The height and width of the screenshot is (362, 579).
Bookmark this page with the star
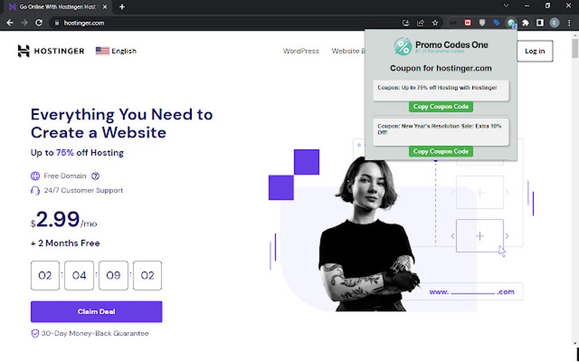click(435, 23)
